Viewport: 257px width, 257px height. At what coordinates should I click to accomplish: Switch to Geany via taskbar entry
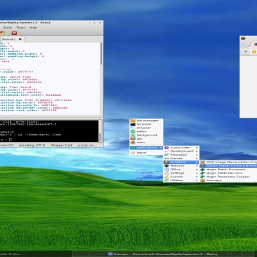(163, 254)
